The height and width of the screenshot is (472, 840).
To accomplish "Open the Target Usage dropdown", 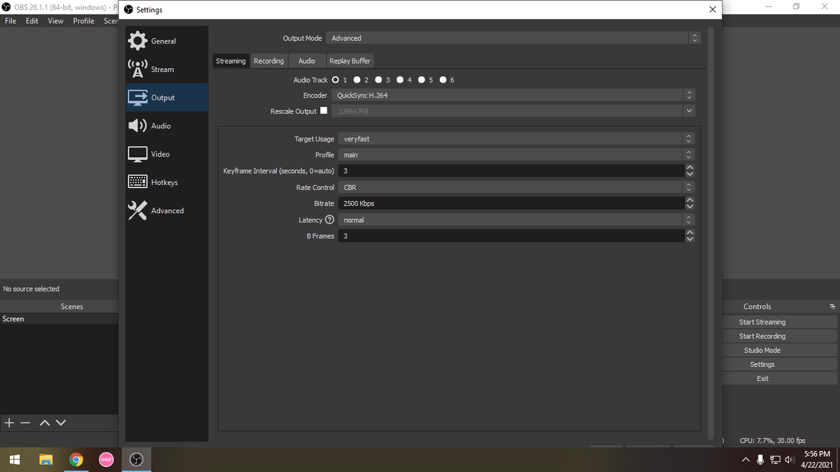I will click(x=516, y=139).
